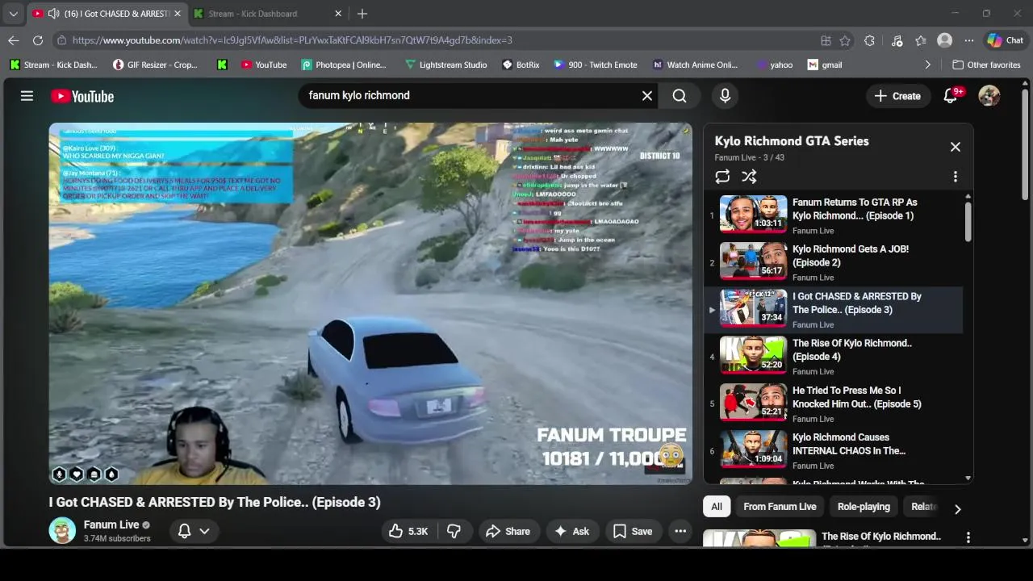Open He Tried To Press Me Episode 5

coord(833,403)
